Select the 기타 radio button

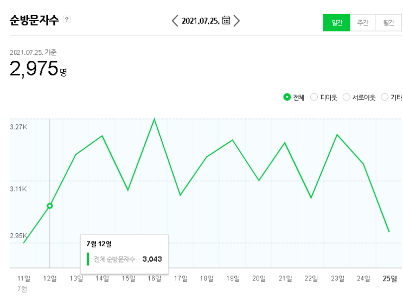(385, 97)
